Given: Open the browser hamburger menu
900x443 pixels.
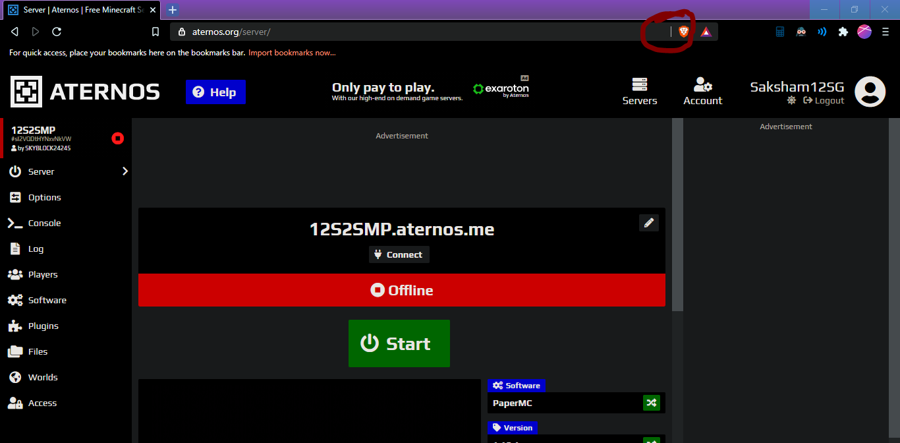Looking at the screenshot, I should (x=886, y=32).
